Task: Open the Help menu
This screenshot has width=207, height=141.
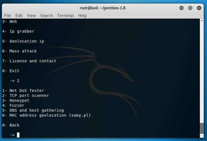Action: [82, 16]
